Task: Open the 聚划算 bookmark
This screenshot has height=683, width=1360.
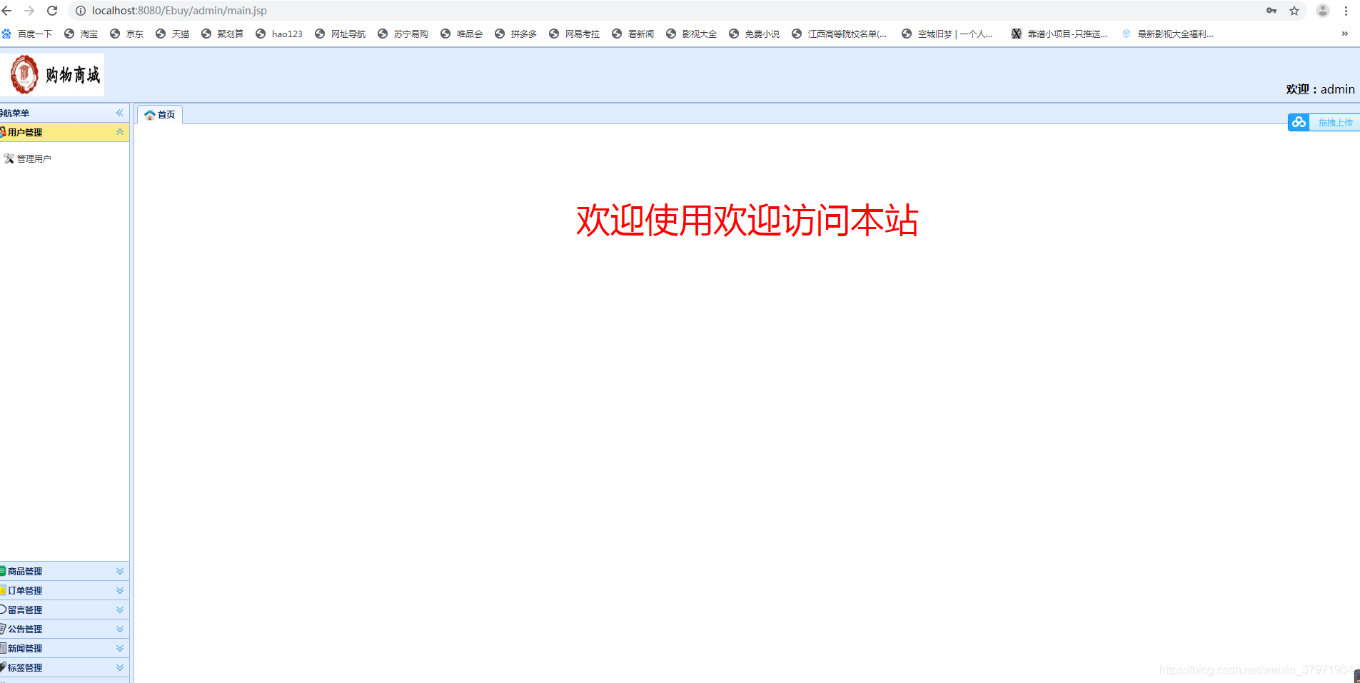Action: [223, 34]
